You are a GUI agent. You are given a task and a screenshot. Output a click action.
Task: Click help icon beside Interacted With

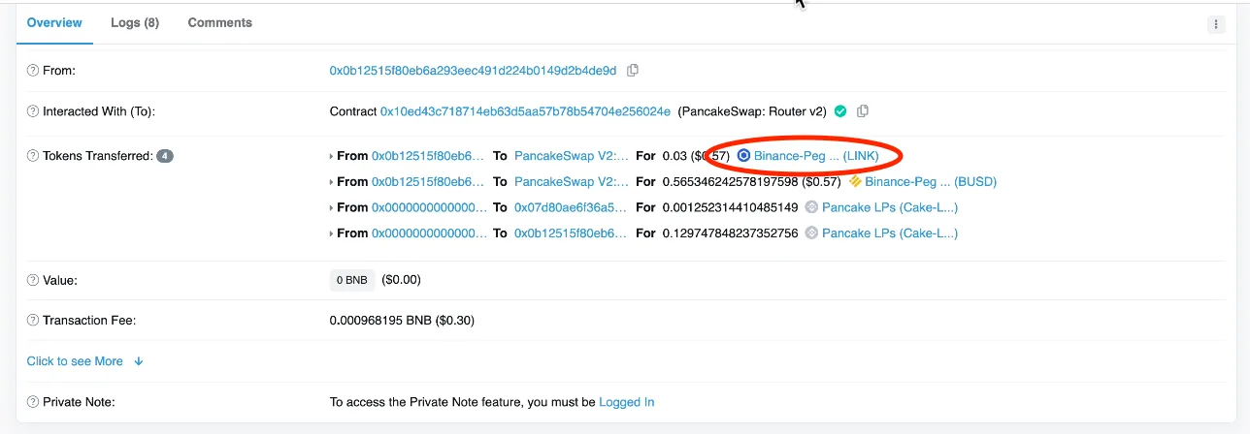[x=33, y=111]
